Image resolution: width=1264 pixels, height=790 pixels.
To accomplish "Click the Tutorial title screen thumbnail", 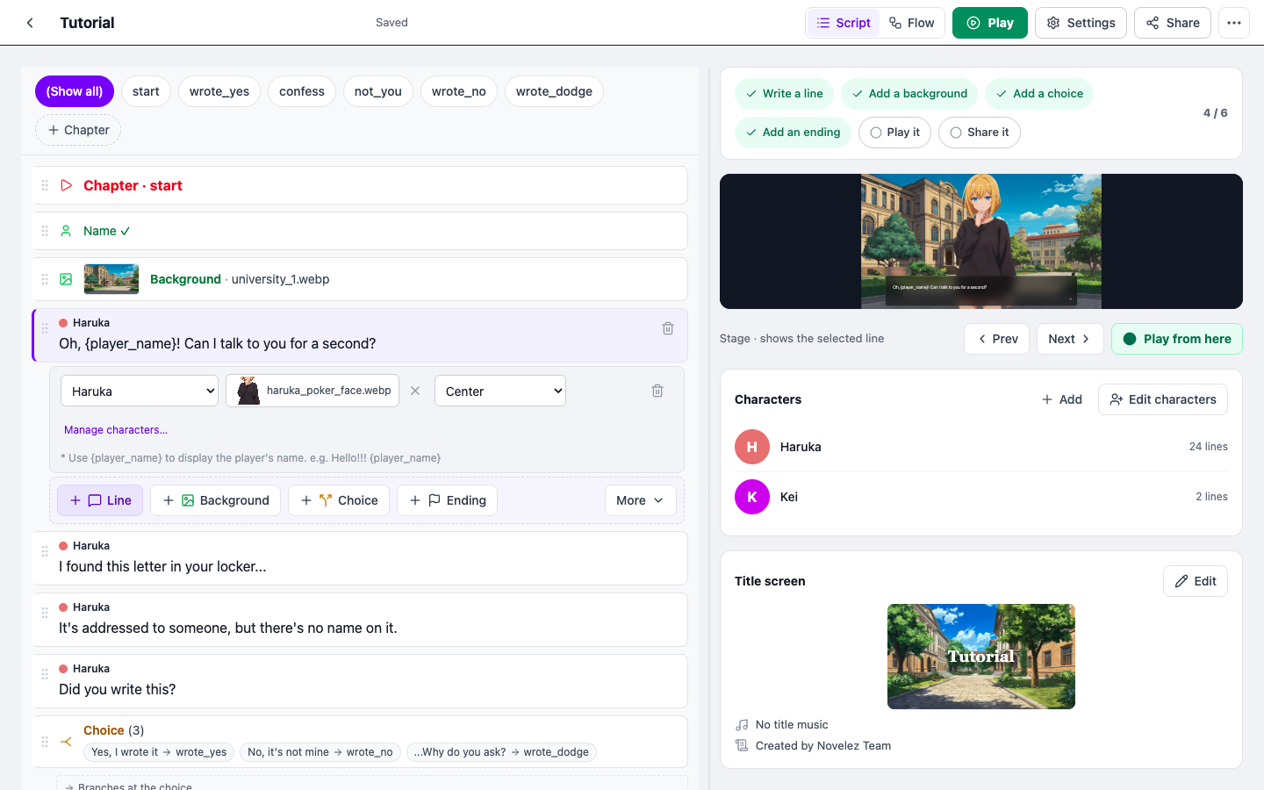I will (981, 657).
